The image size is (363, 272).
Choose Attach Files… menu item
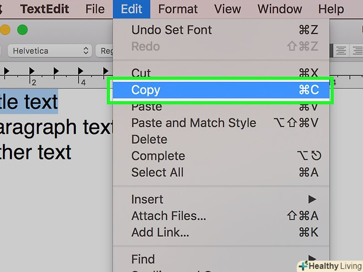click(221, 216)
